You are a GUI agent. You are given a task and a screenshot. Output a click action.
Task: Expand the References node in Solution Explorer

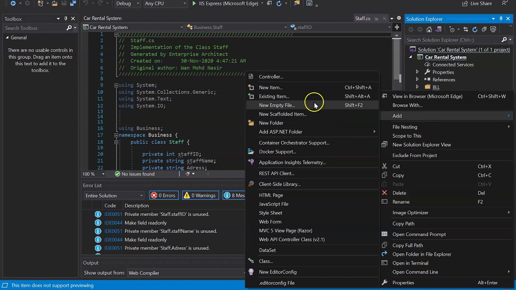point(417,80)
